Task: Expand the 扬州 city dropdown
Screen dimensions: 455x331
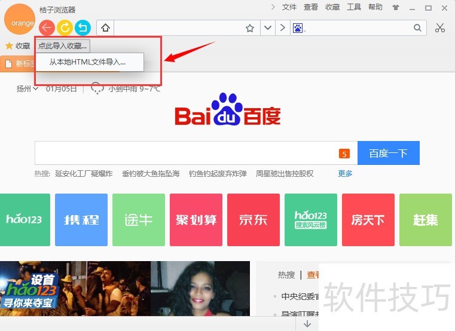Action: [x=28, y=88]
